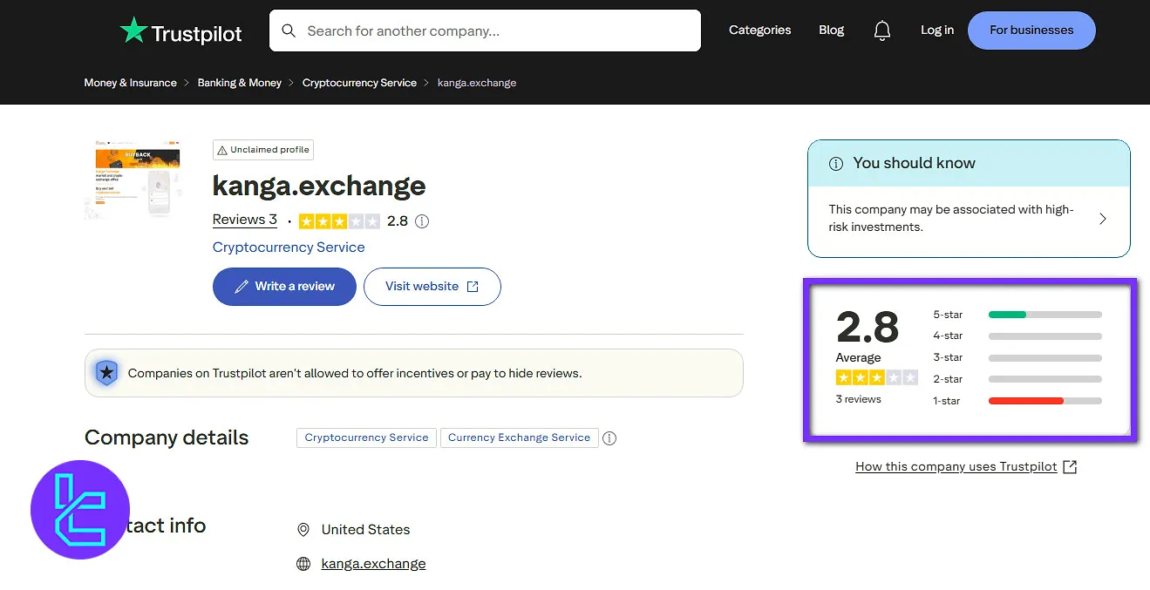1150x590 pixels.
Task: Open How this company uses Trustpilot
Action: [956, 467]
